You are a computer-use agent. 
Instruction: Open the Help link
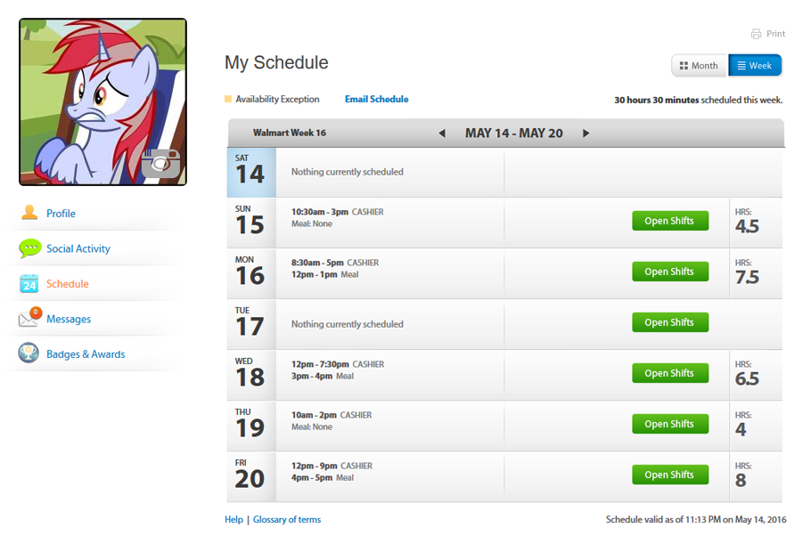[233, 520]
